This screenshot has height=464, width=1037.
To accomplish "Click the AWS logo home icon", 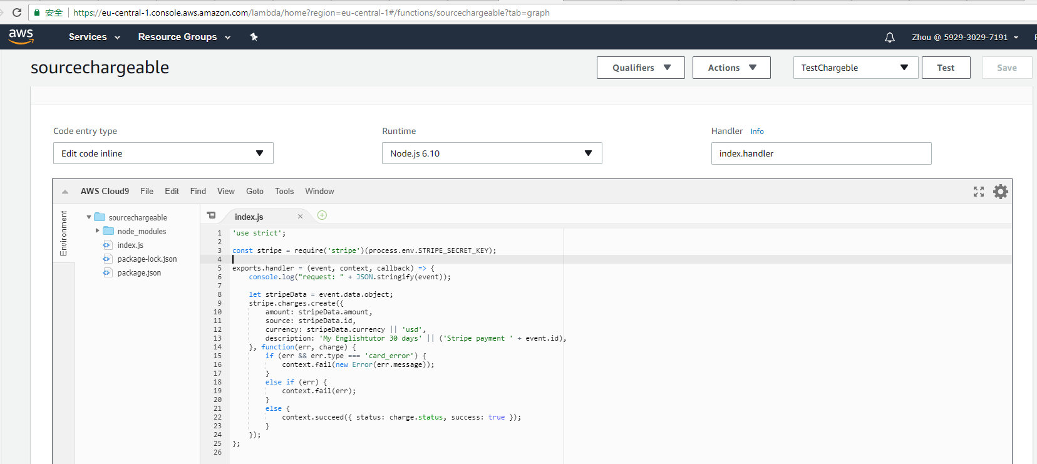I will coord(21,37).
